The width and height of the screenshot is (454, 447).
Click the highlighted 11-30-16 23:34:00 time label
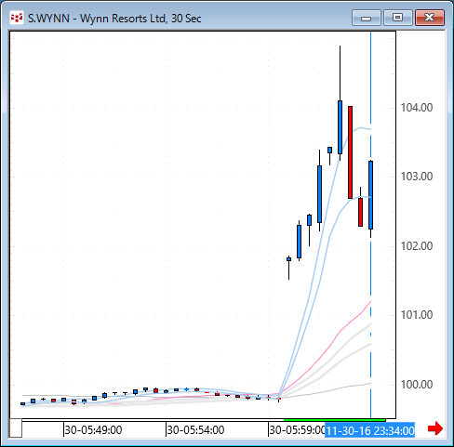coord(370,430)
